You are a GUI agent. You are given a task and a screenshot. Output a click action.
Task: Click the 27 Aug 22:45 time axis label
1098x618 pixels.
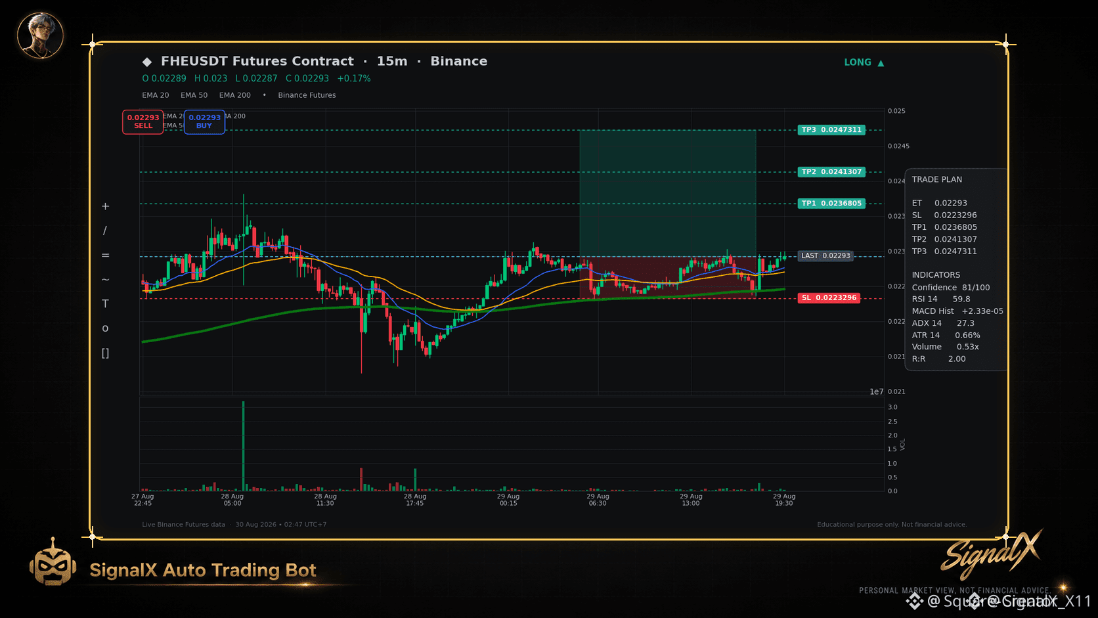[x=143, y=500]
